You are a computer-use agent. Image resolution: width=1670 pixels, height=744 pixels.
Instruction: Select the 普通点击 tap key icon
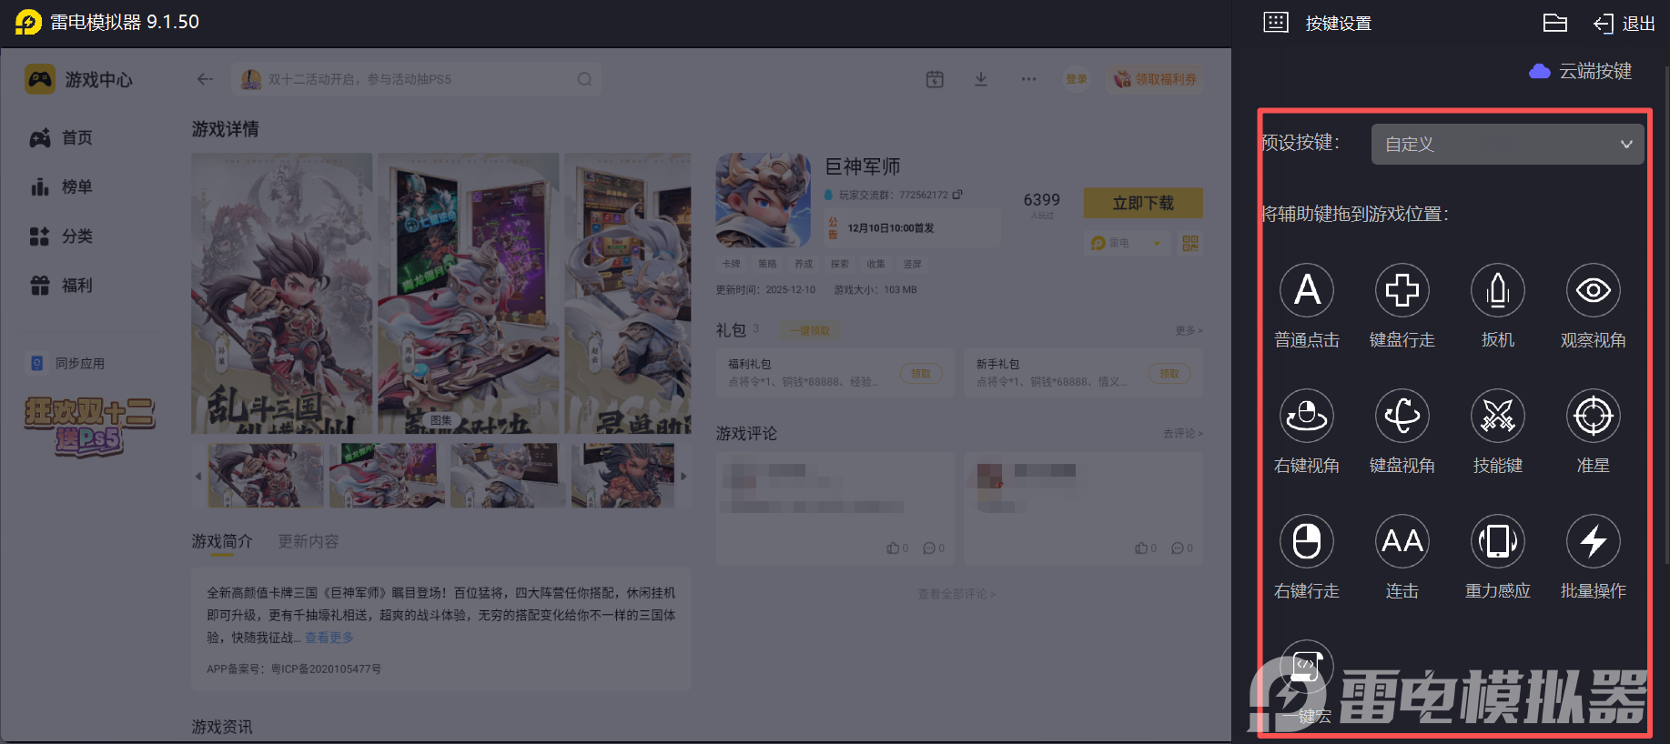tap(1307, 290)
